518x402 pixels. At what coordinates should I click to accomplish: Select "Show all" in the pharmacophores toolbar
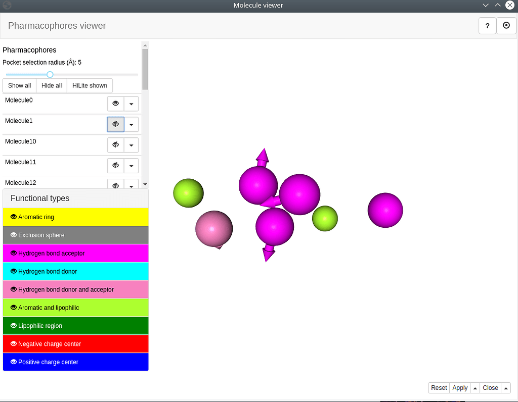(19, 85)
